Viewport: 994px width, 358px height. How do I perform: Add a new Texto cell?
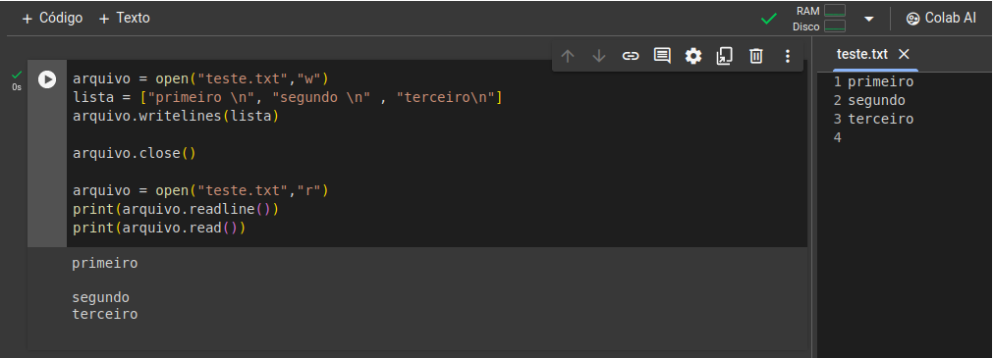click(x=124, y=19)
